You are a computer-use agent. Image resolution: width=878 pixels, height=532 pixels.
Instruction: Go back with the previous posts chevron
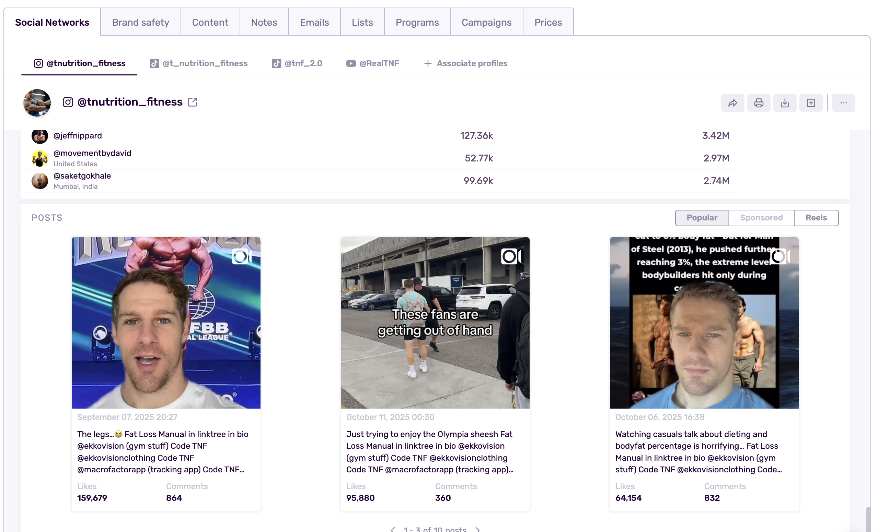(x=393, y=529)
